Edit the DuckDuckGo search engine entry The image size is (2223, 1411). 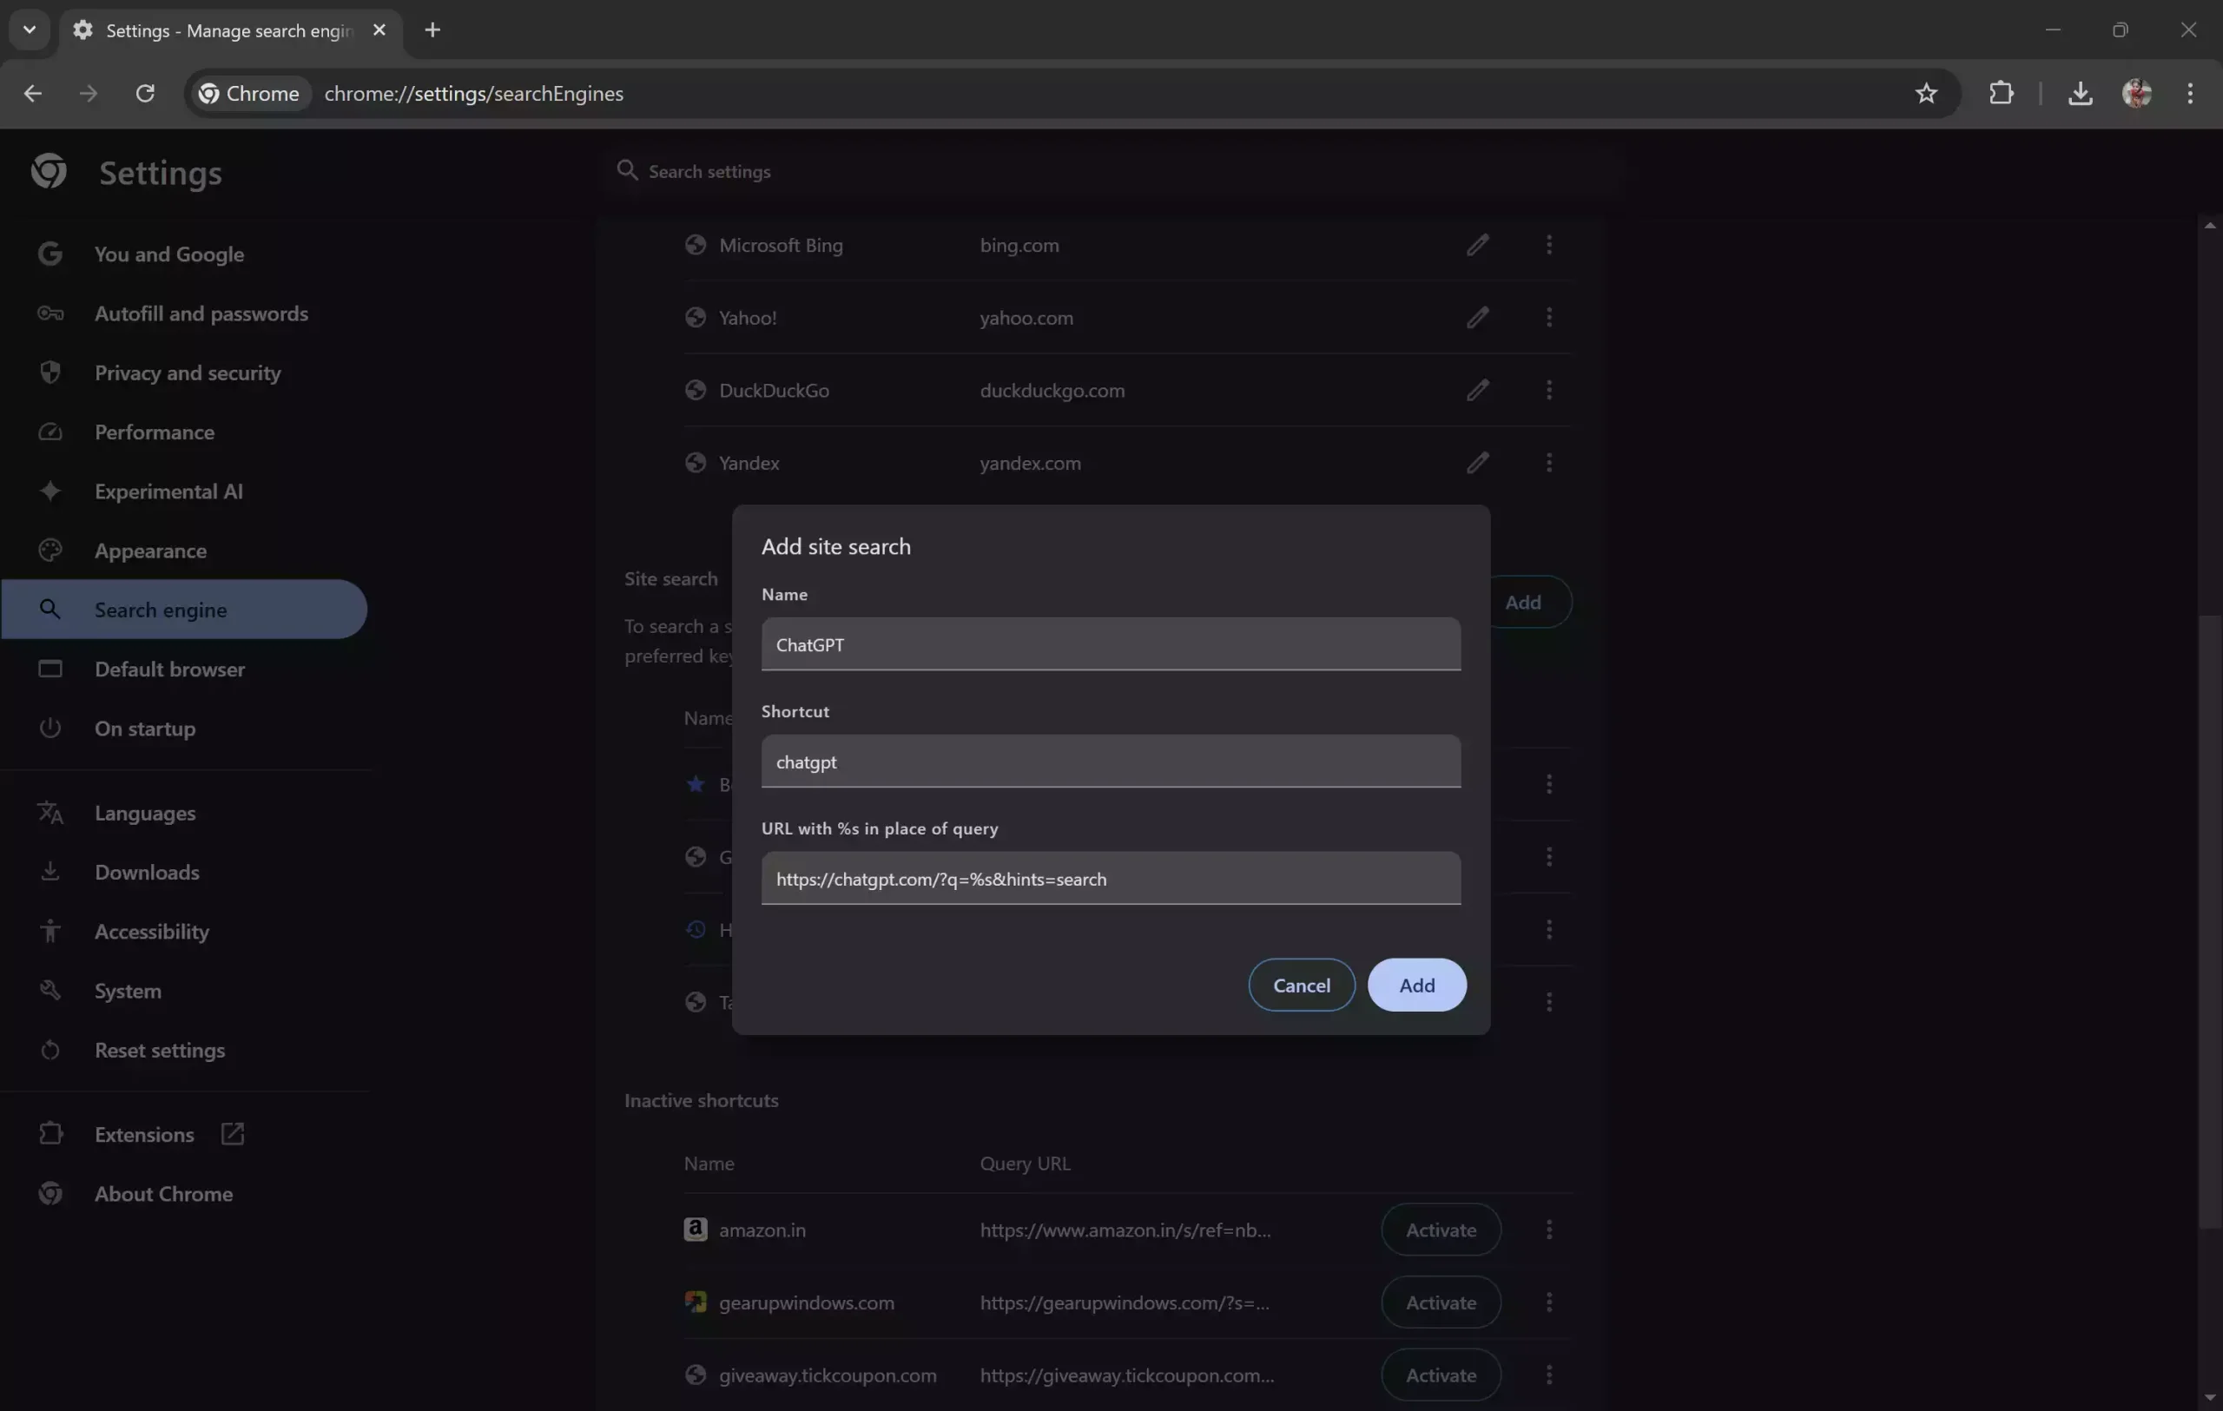(1477, 389)
